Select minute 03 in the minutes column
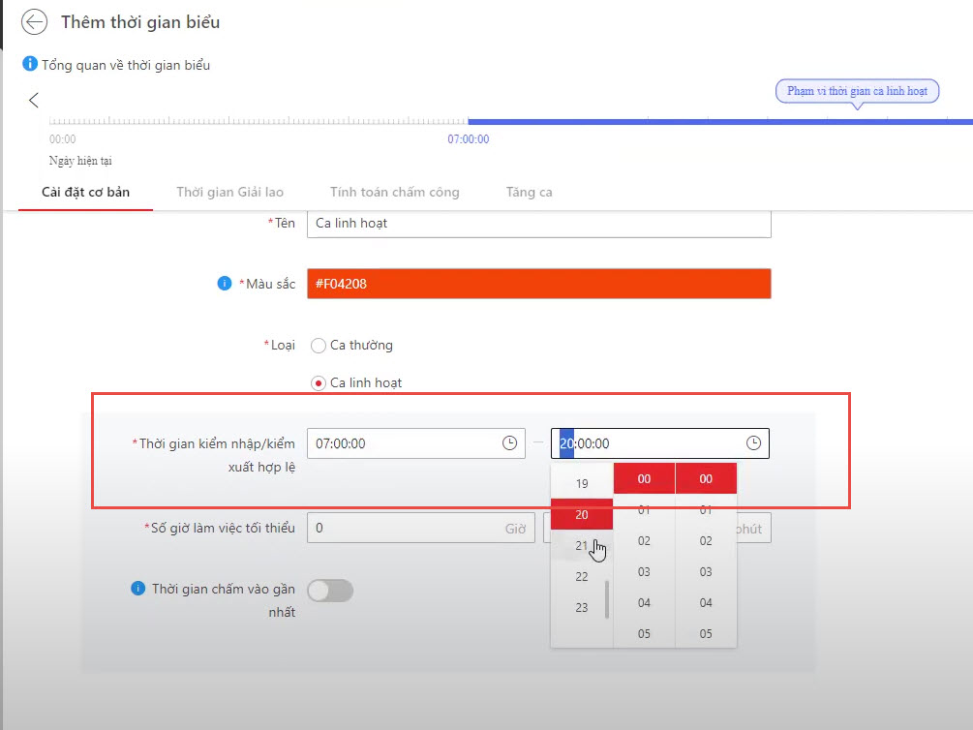Viewport: 973px width, 730px height. point(644,572)
